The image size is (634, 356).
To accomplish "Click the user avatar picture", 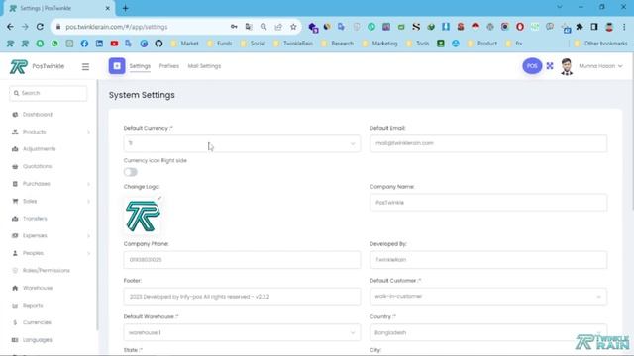I will pyautogui.click(x=567, y=66).
